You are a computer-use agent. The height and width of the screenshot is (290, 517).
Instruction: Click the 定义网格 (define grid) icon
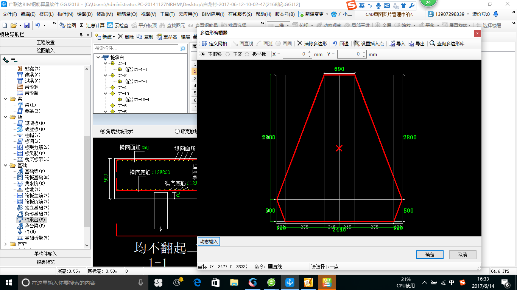tap(204, 44)
